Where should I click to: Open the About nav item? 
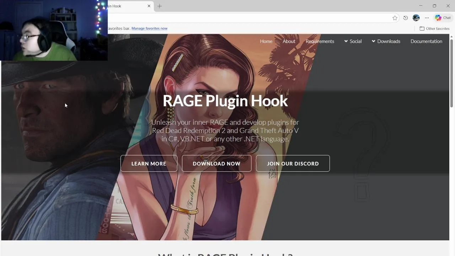click(x=289, y=41)
